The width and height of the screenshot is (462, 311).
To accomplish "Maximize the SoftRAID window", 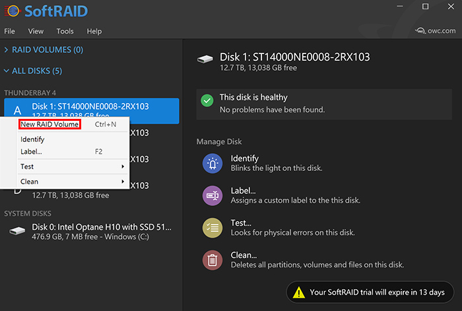I will pyautogui.click(x=425, y=7).
